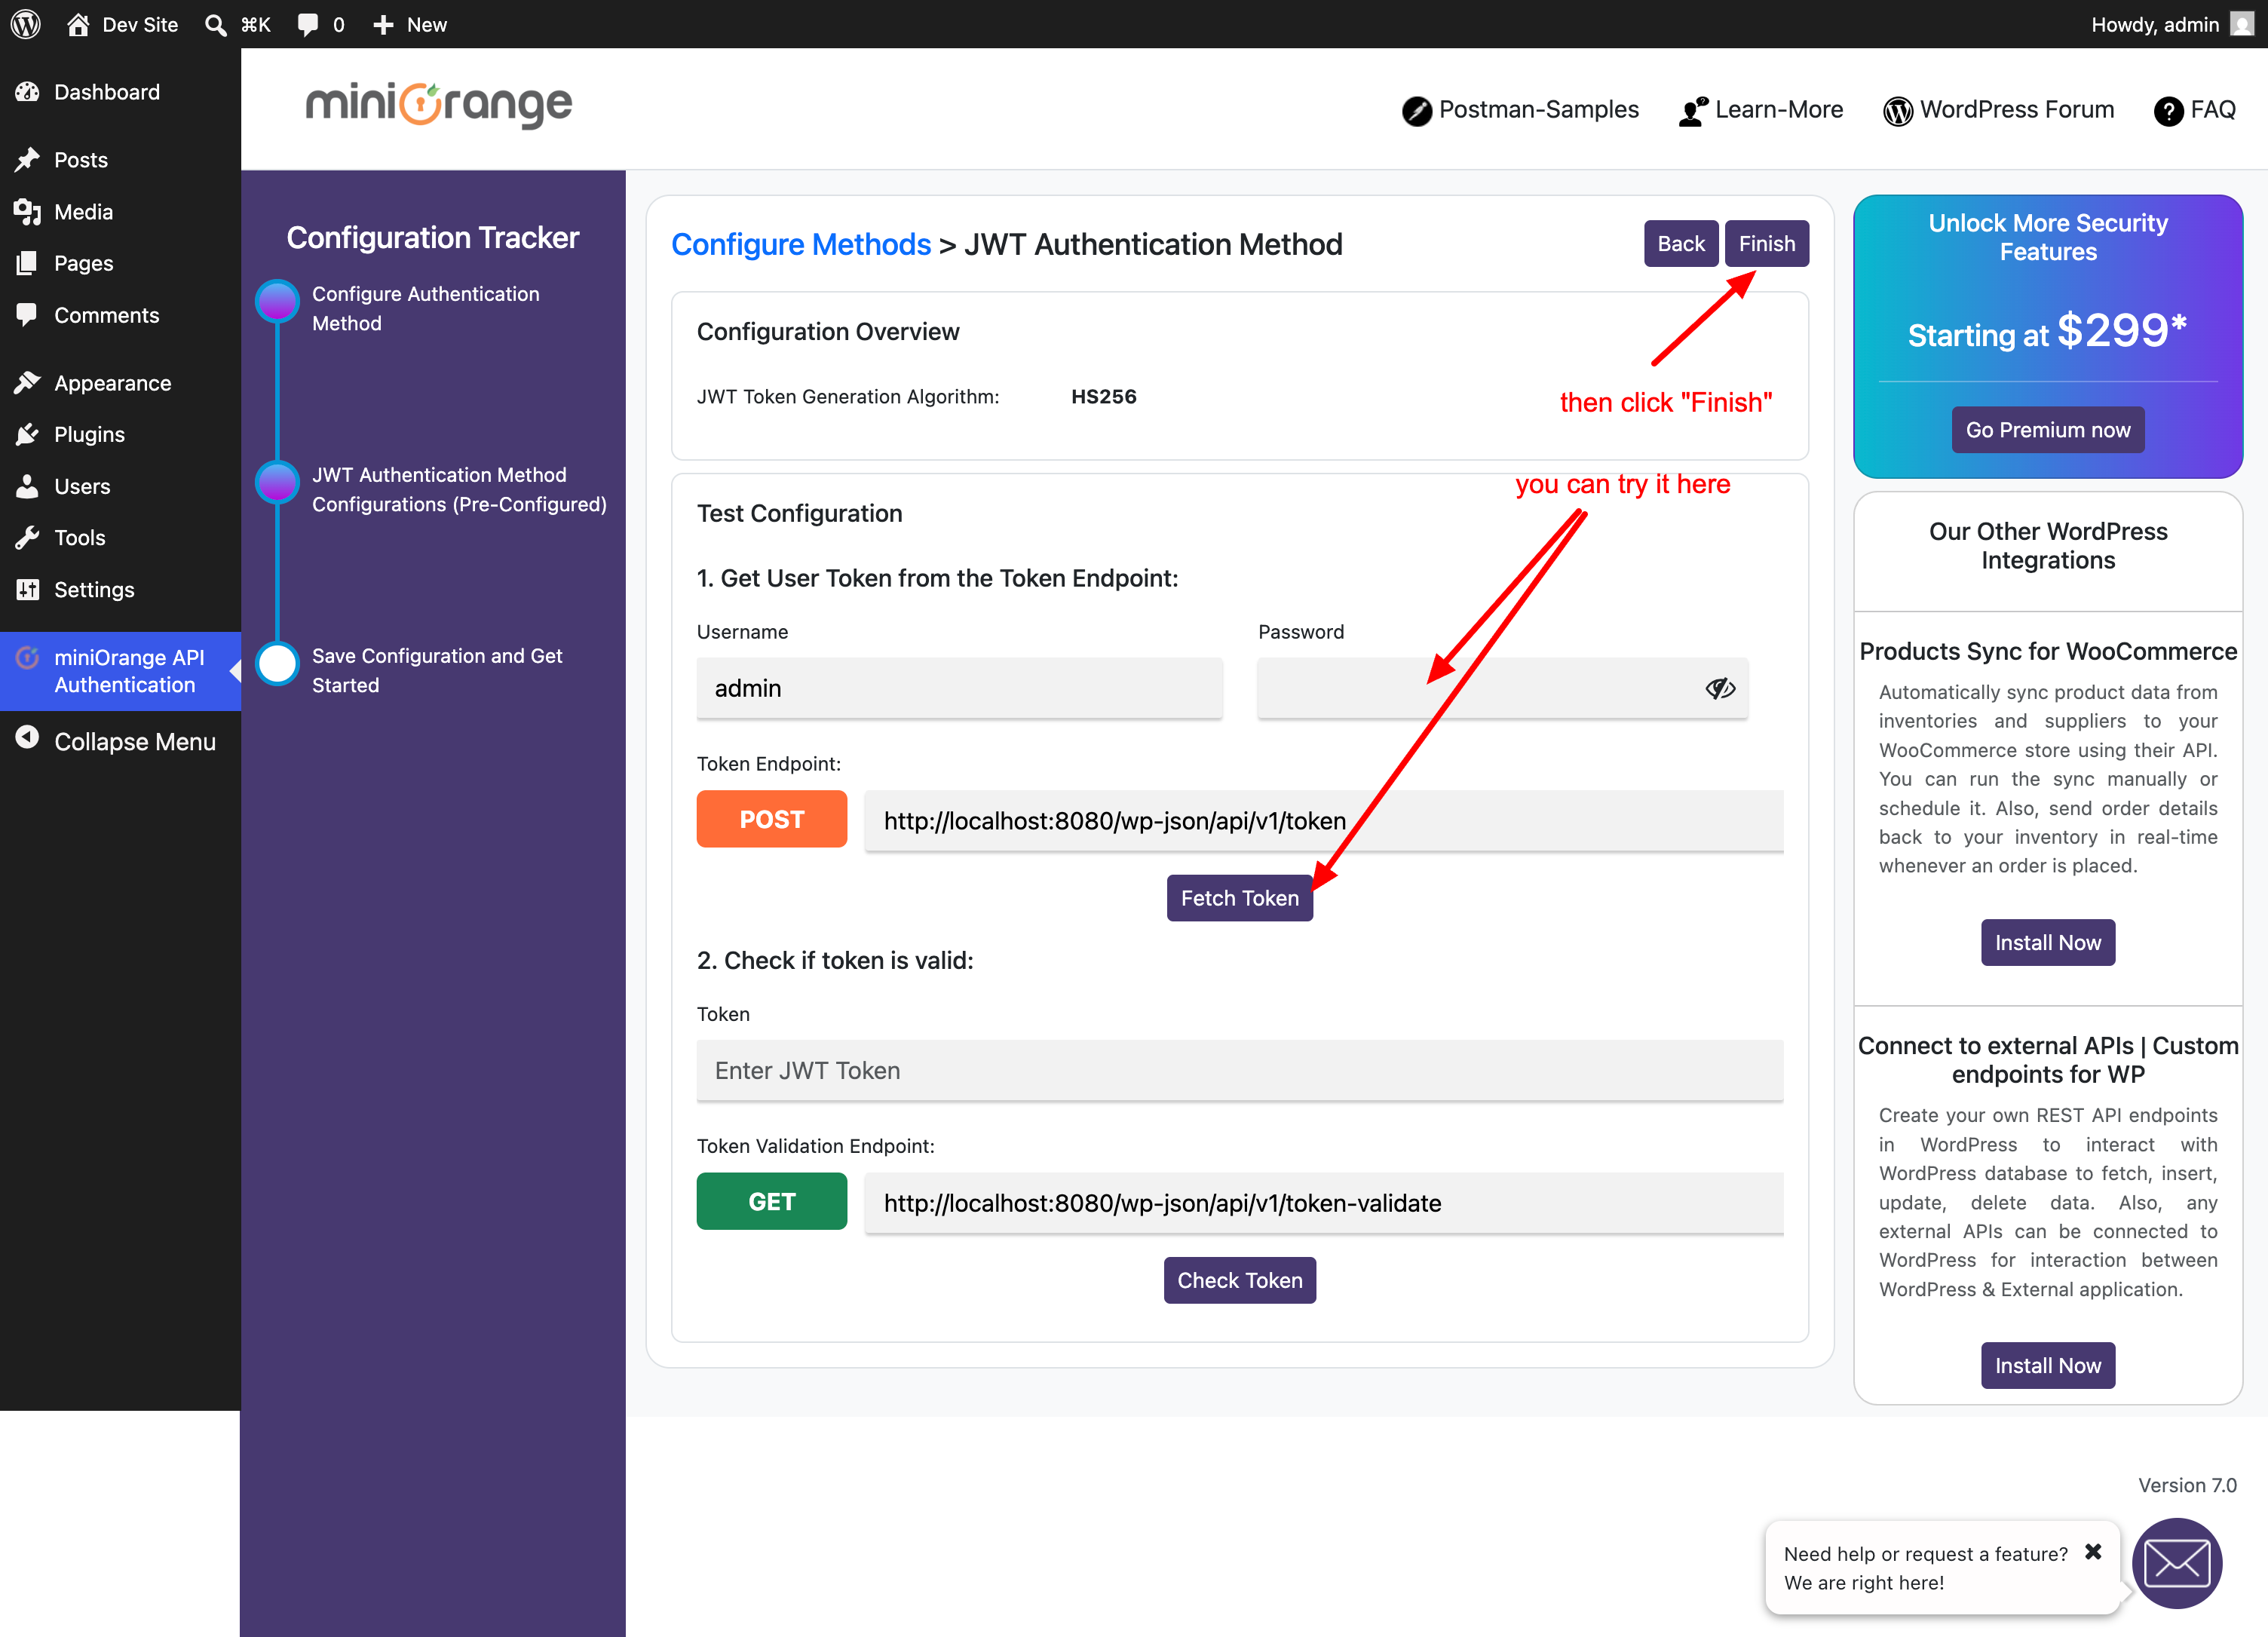The height and width of the screenshot is (1637, 2268).
Task: Click the Users person icon
Action: click(x=27, y=486)
